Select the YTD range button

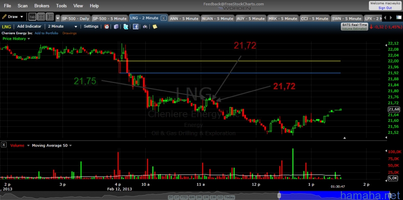click(184, 197)
